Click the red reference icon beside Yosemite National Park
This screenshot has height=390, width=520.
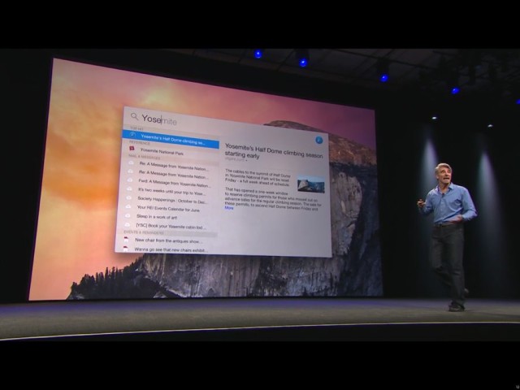click(x=132, y=149)
